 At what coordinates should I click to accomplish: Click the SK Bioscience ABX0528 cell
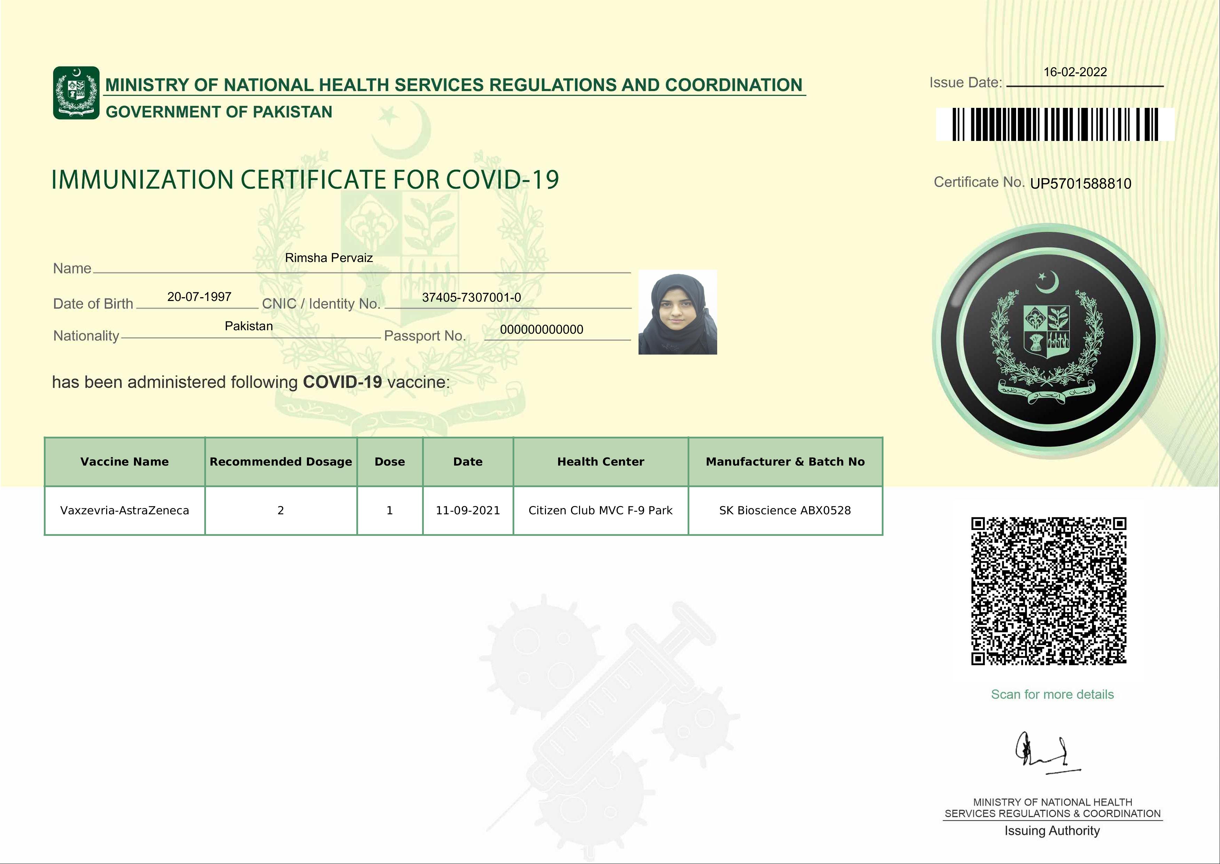[785, 511]
